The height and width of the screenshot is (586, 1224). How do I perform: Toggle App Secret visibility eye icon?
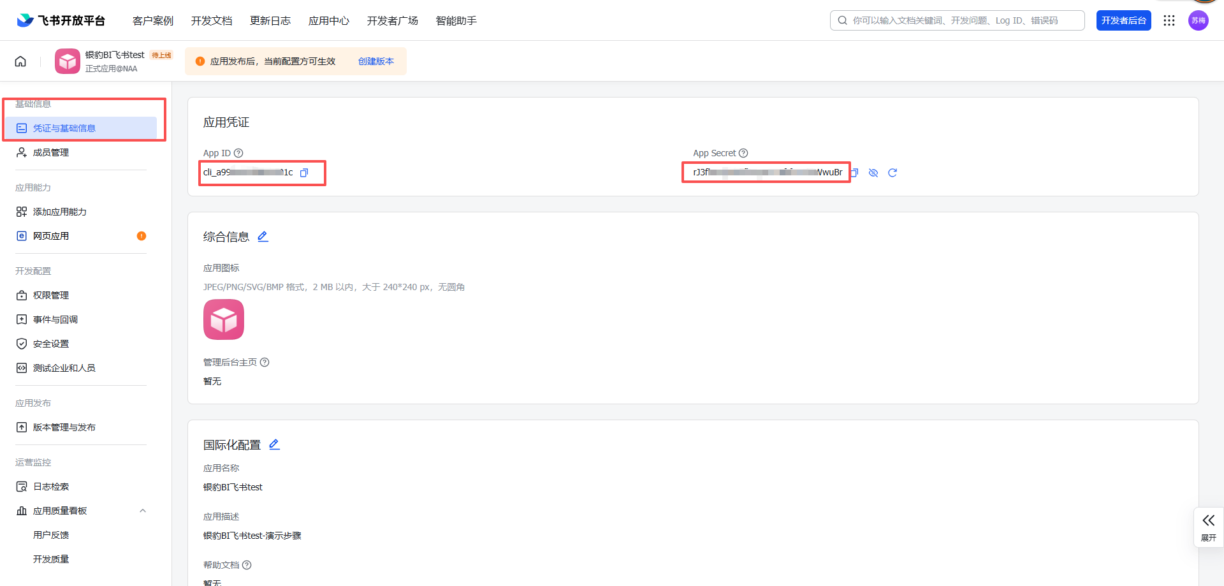(x=873, y=173)
